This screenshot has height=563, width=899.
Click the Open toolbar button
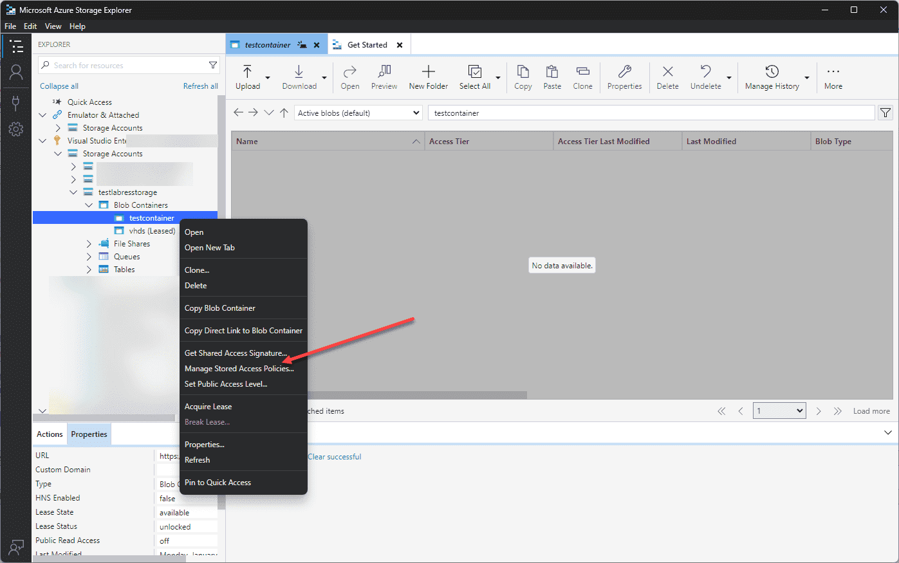click(350, 77)
